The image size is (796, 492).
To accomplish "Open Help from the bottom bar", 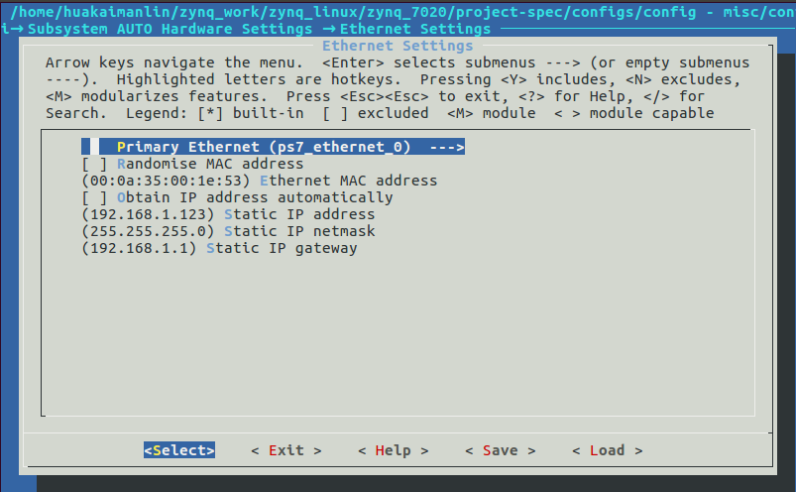I will point(394,450).
